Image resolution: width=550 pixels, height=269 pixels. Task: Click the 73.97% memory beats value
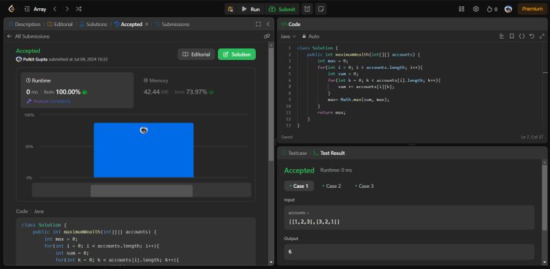[197, 92]
